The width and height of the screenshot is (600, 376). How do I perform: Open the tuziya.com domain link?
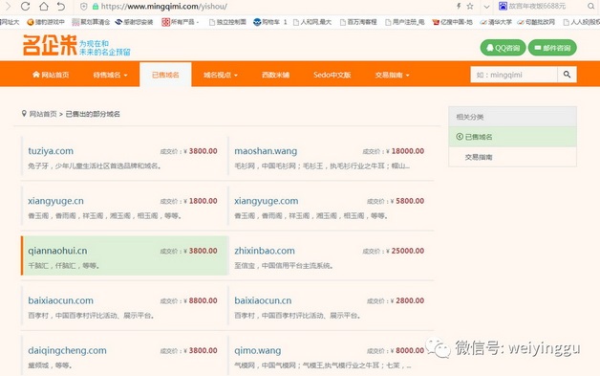(x=51, y=151)
